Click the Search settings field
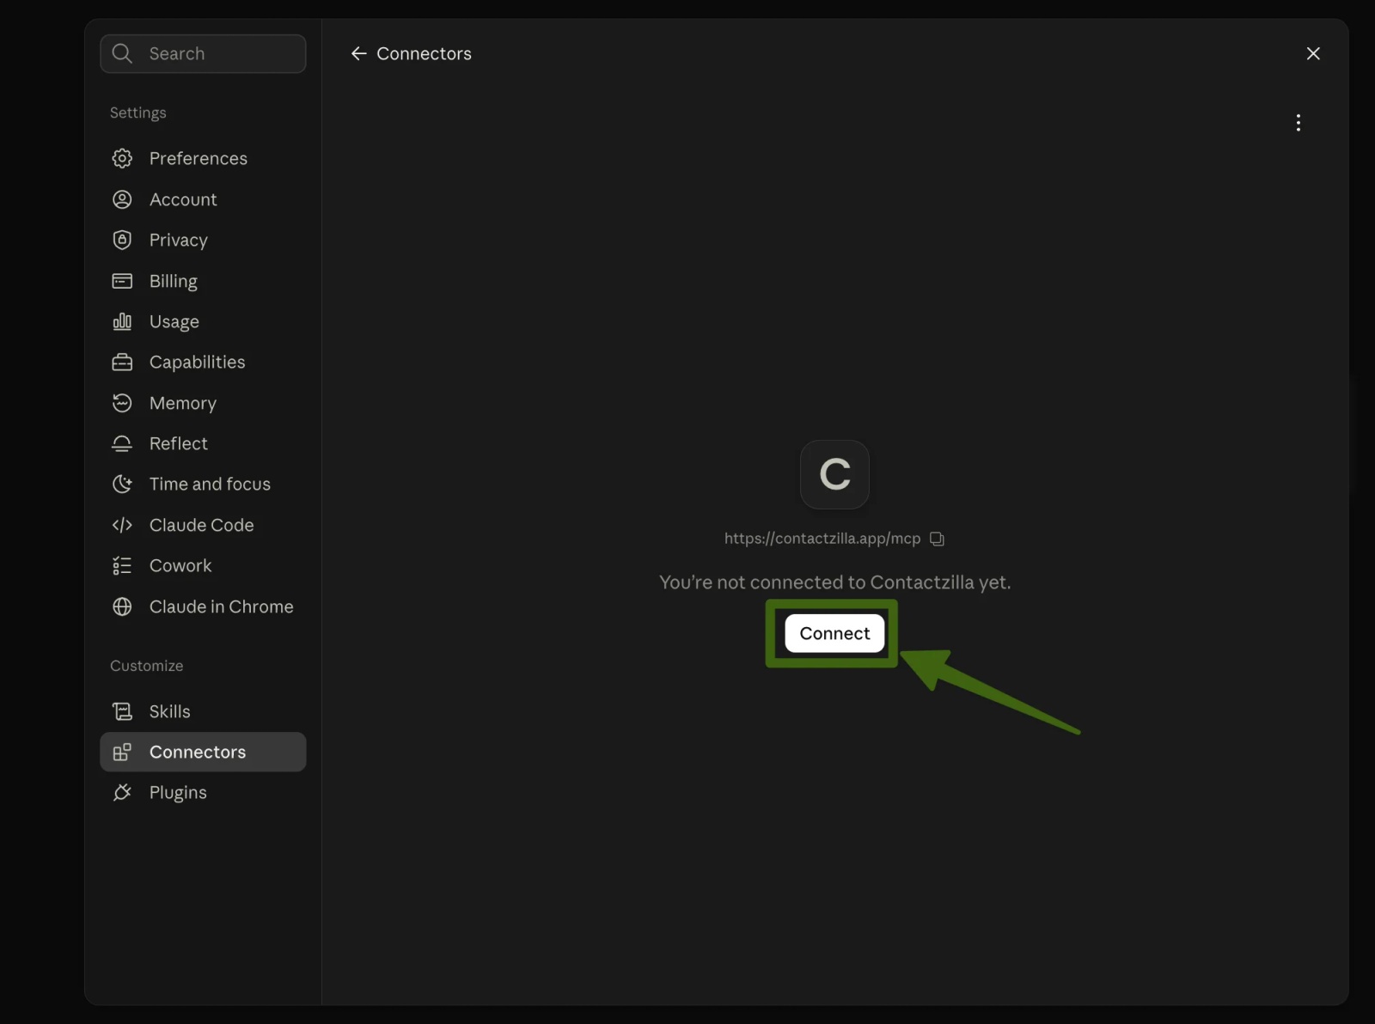1375x1024 pixels. pyautogui.click(x=203, y=53)
